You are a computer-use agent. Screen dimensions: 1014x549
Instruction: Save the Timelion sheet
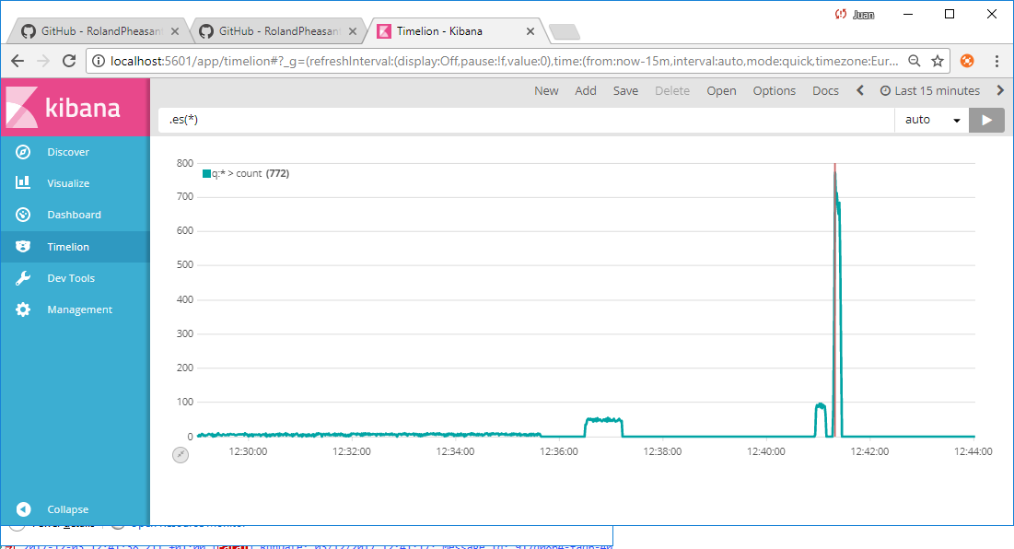(625, 91)
